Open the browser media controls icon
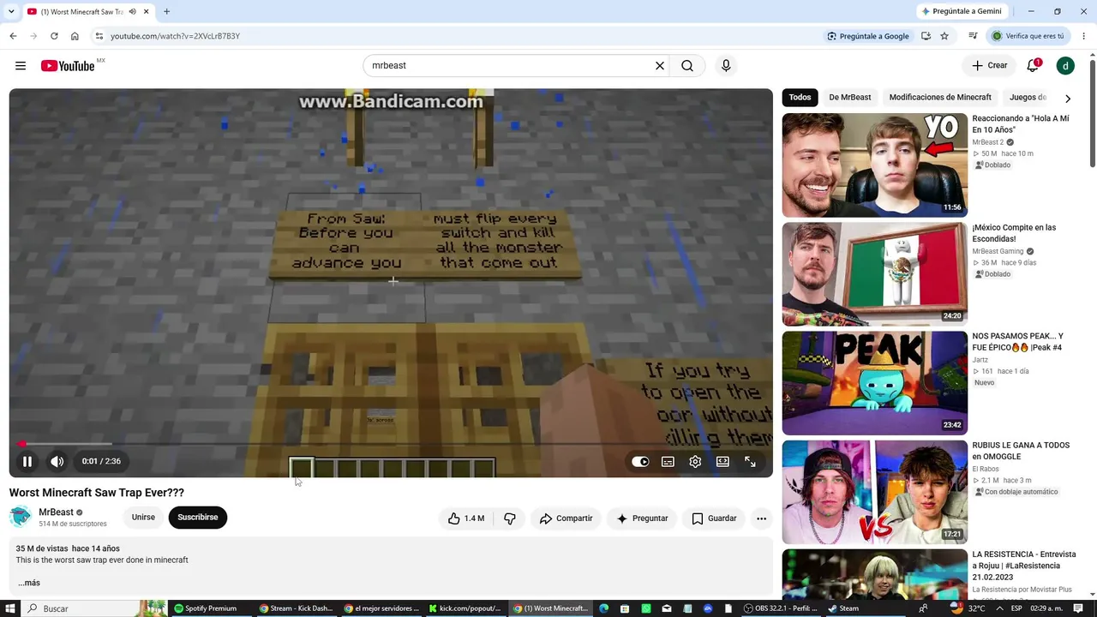This screenshot has width=1097, height=617. coord(973,36)
